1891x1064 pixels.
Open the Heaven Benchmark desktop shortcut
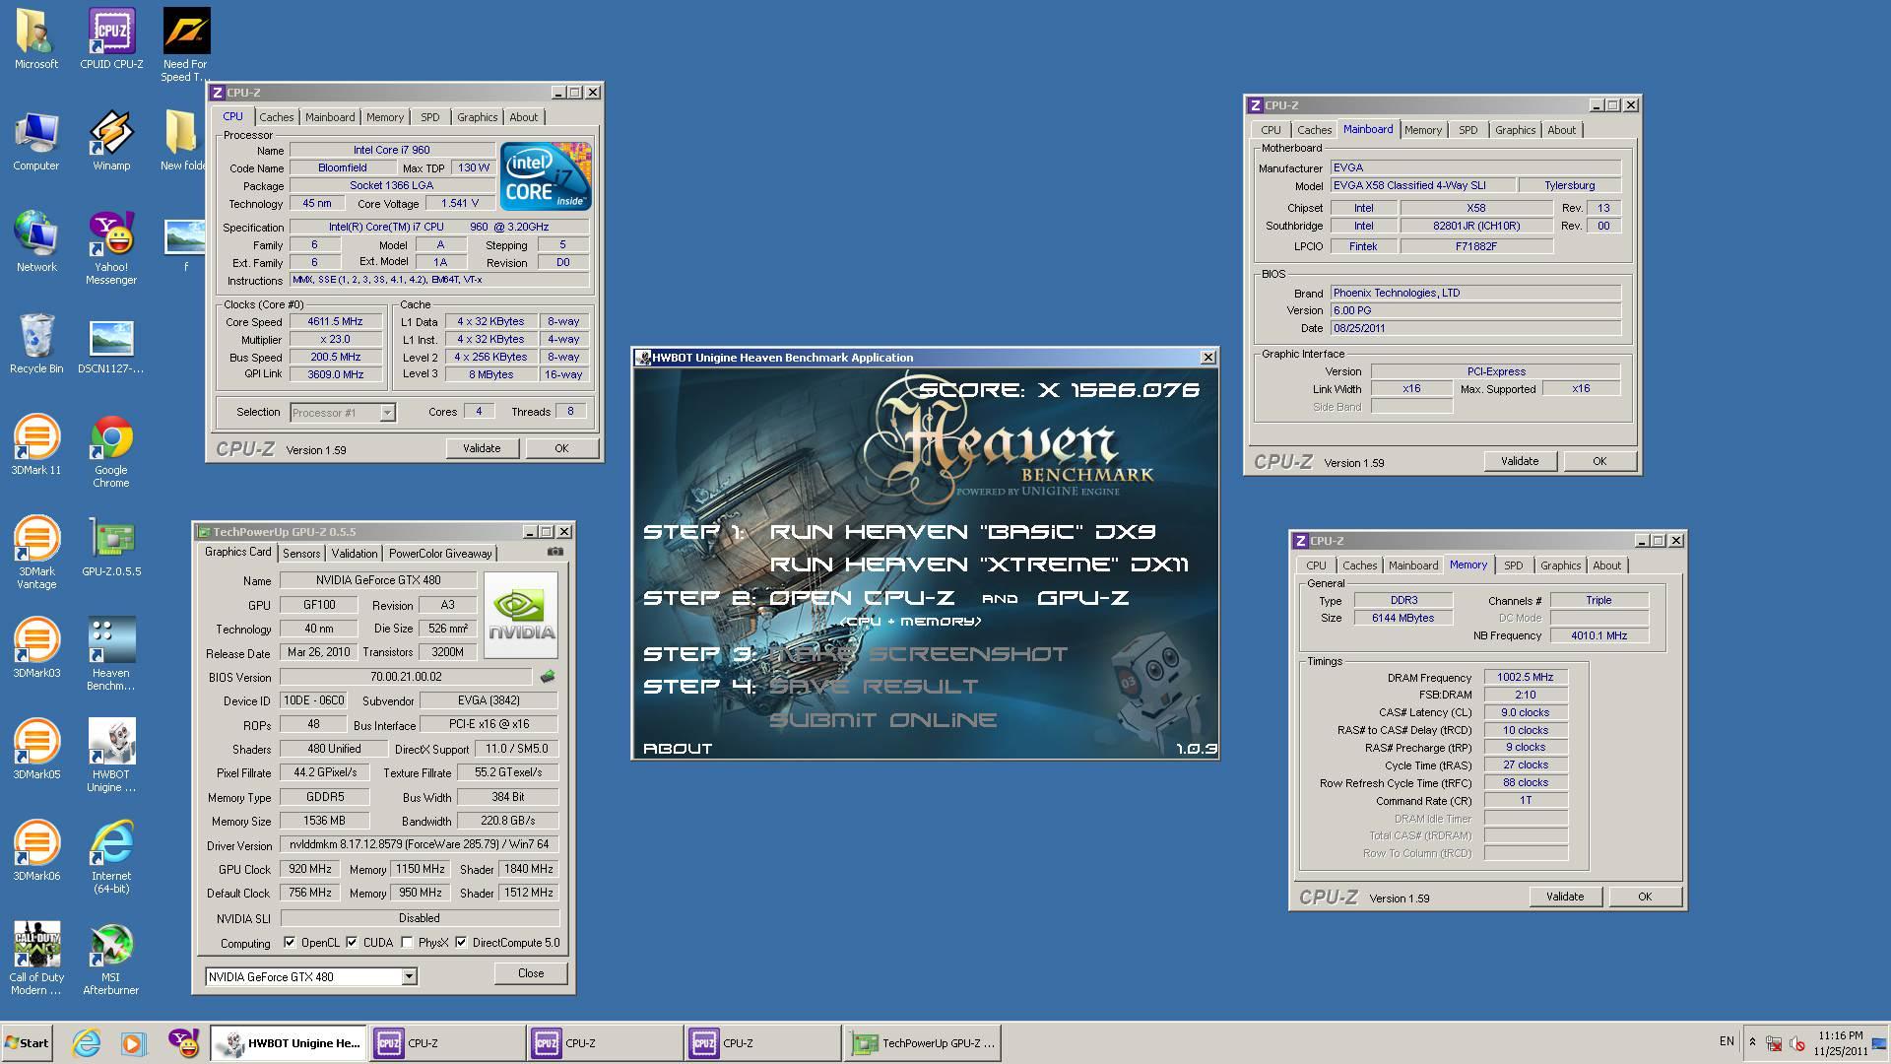[111, 654]
